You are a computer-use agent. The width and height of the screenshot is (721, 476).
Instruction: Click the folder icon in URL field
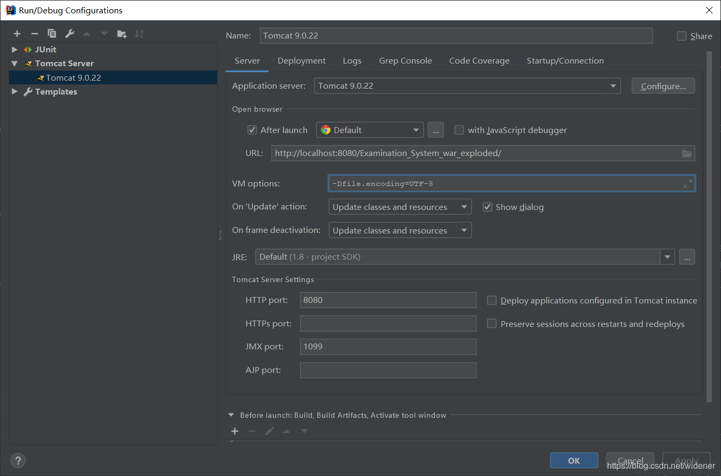tap(687, 153)
